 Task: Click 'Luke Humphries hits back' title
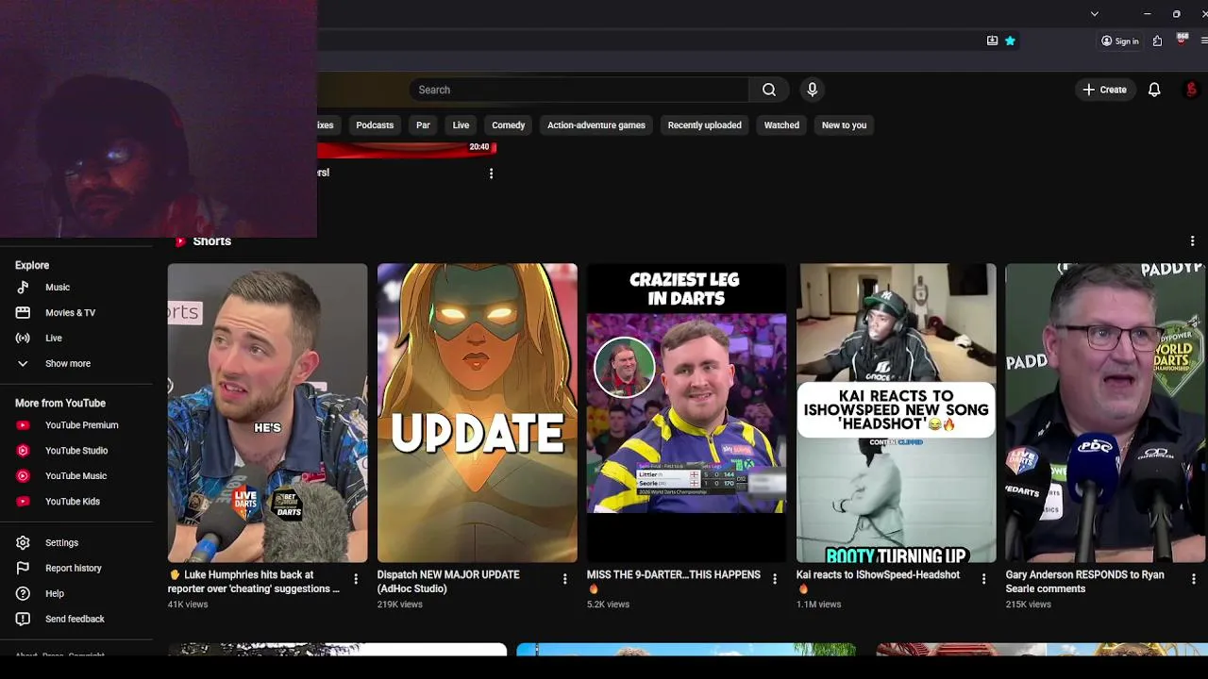(x=254, y=582)
